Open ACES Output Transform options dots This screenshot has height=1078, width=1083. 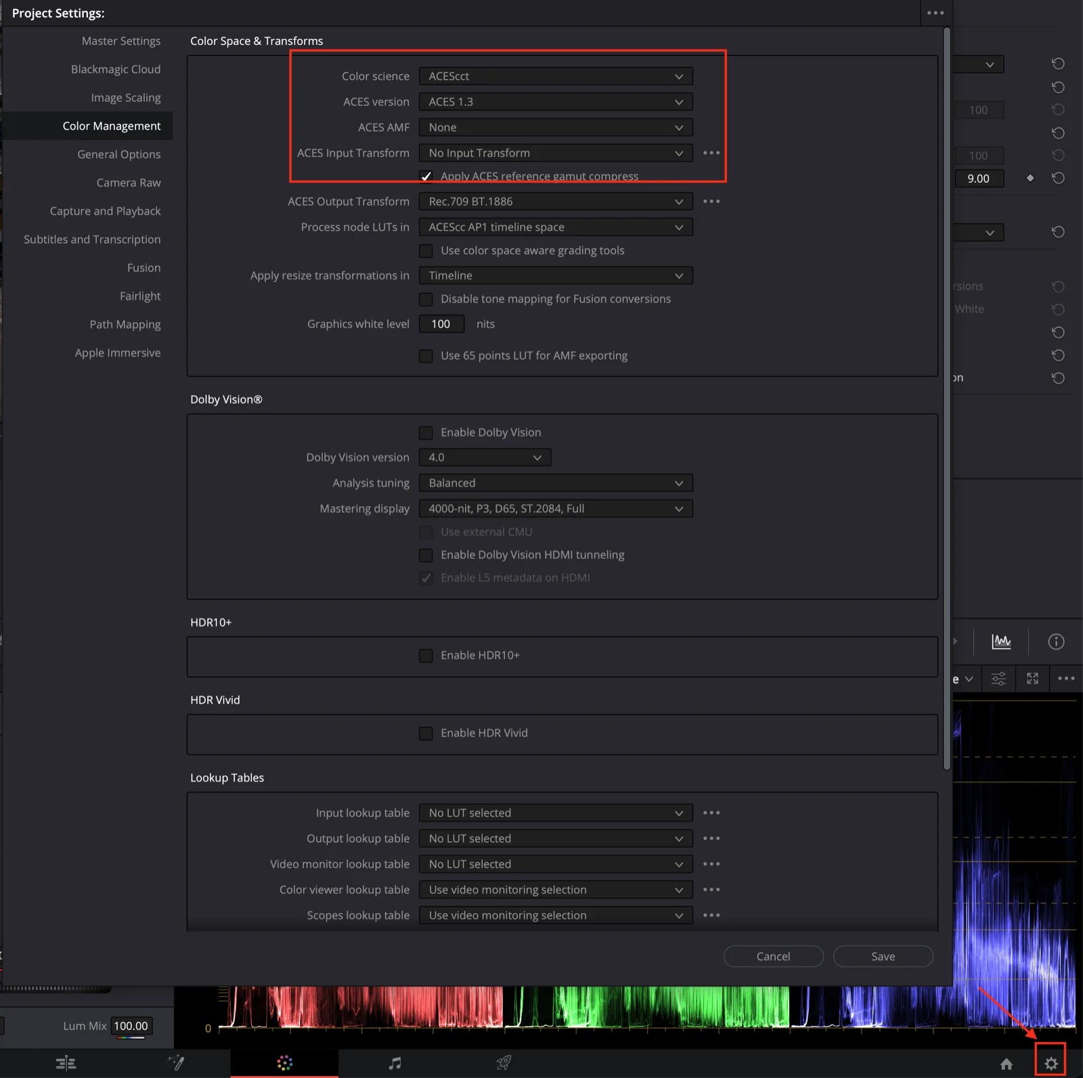tap(711, 202)
